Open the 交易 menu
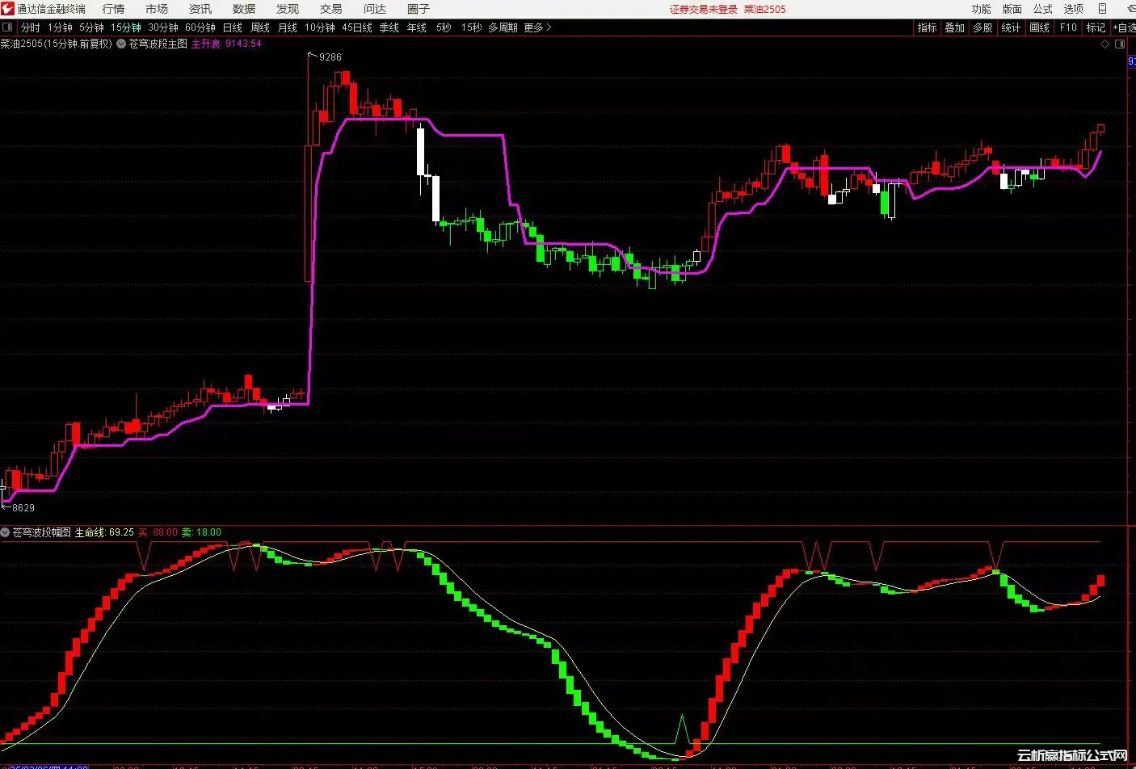The image size is (1136, 769). (330, 9)
